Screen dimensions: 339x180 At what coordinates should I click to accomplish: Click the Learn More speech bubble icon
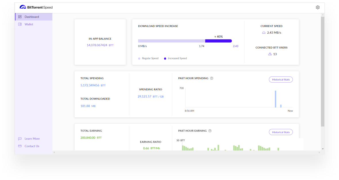(x=20, y=139)
